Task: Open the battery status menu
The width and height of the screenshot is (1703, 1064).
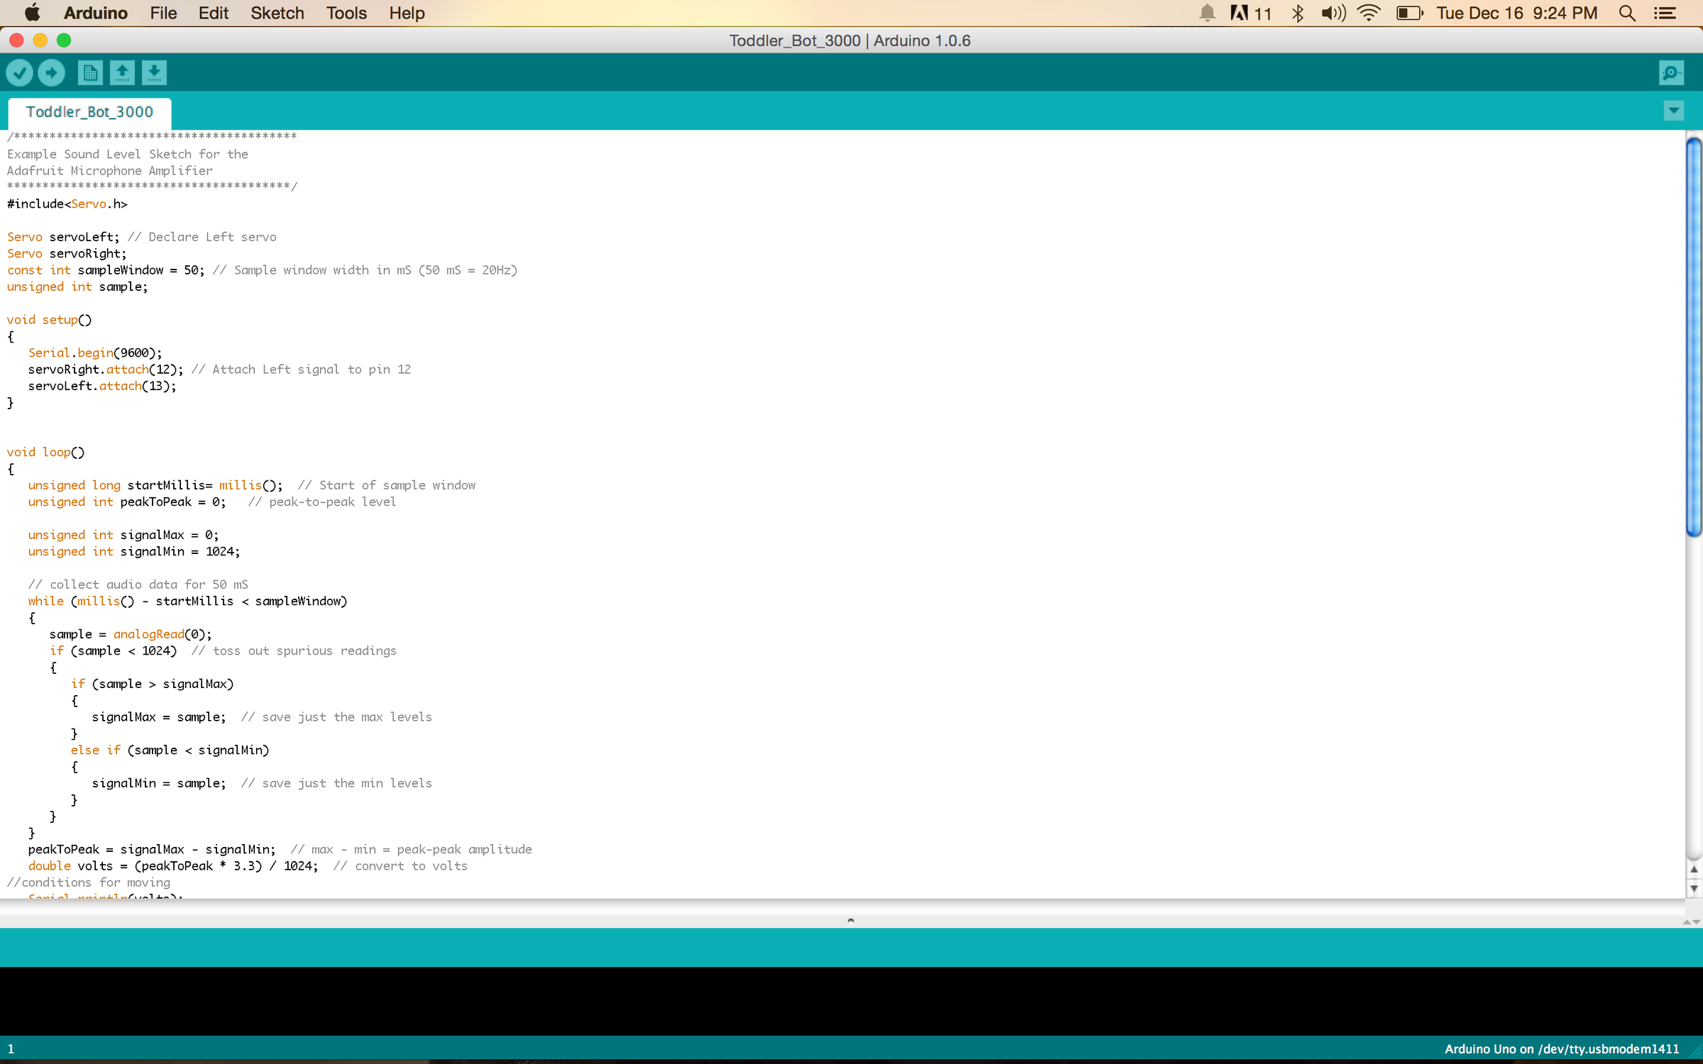Action: (x=1409, y=13)
